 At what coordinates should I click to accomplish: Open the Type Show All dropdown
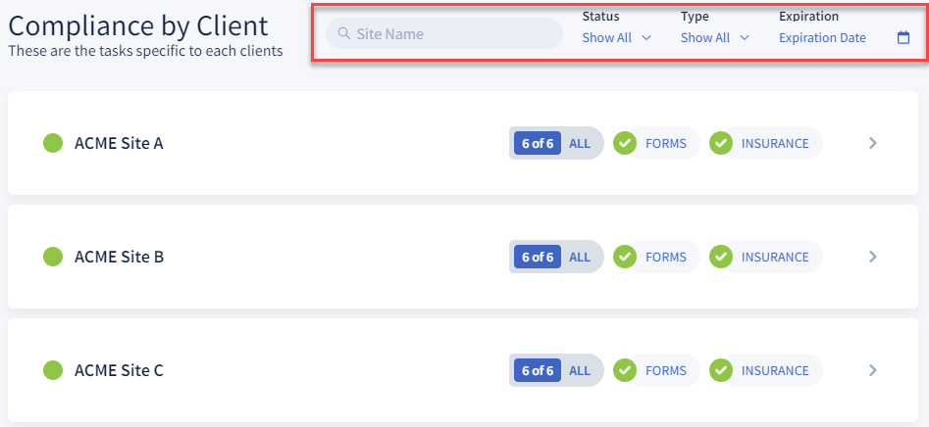714,38
